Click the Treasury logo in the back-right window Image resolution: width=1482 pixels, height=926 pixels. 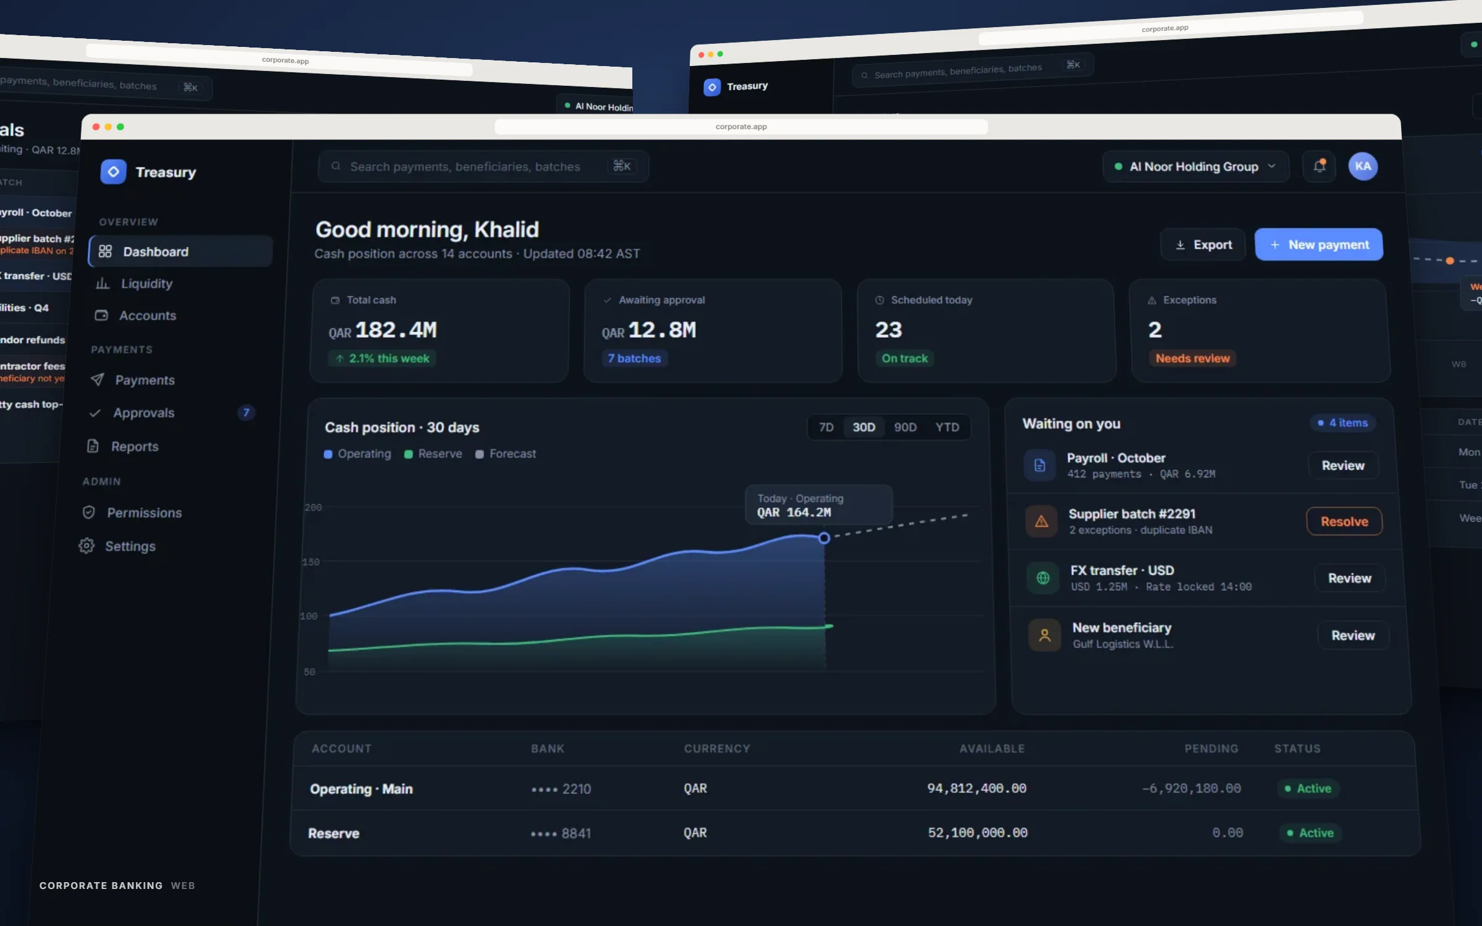click(712, 87)
